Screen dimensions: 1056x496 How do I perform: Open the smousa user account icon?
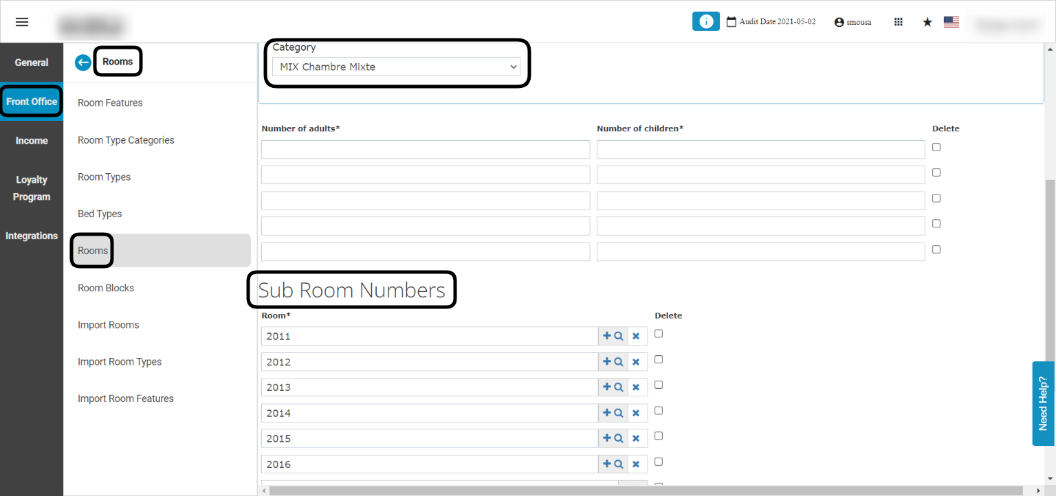pos(839,22)
